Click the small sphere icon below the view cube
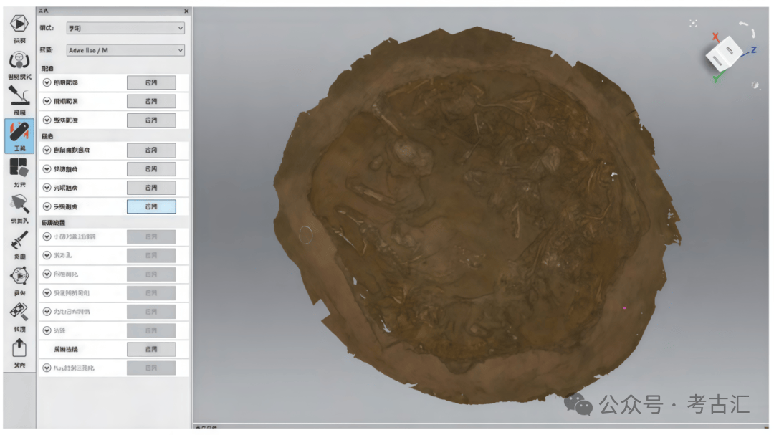The height and width of the screenshot is (435, 774). click(755, 85)
